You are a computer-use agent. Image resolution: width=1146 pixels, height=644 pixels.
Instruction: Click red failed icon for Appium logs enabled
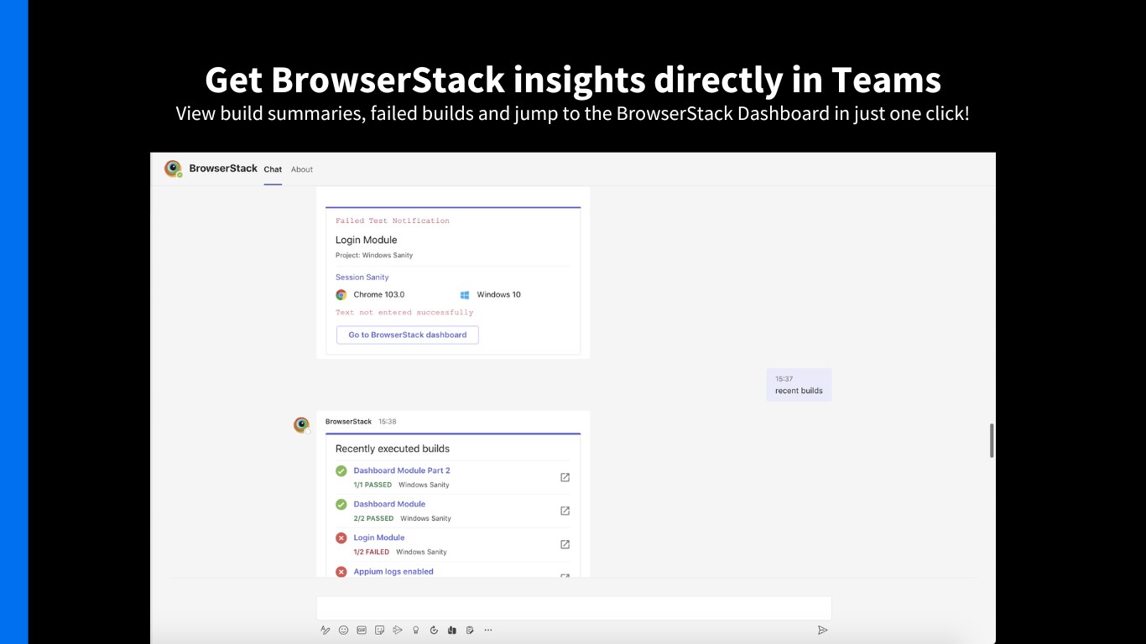point(341,572)
